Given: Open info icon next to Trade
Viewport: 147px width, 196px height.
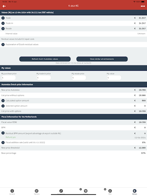Looking at the screenshot, I should pyautogui.click(x=3, y=18).
